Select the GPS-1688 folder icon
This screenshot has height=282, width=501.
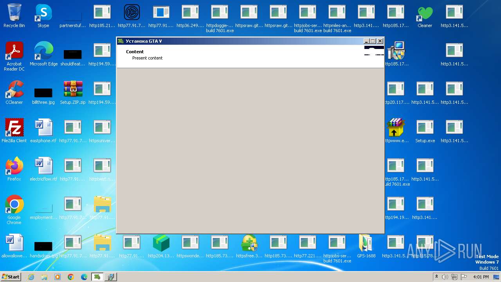[x=366, y=246]
